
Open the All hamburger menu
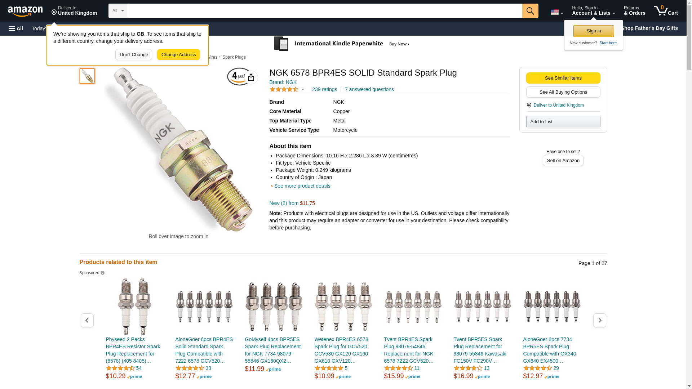click(x=16, y=28)
